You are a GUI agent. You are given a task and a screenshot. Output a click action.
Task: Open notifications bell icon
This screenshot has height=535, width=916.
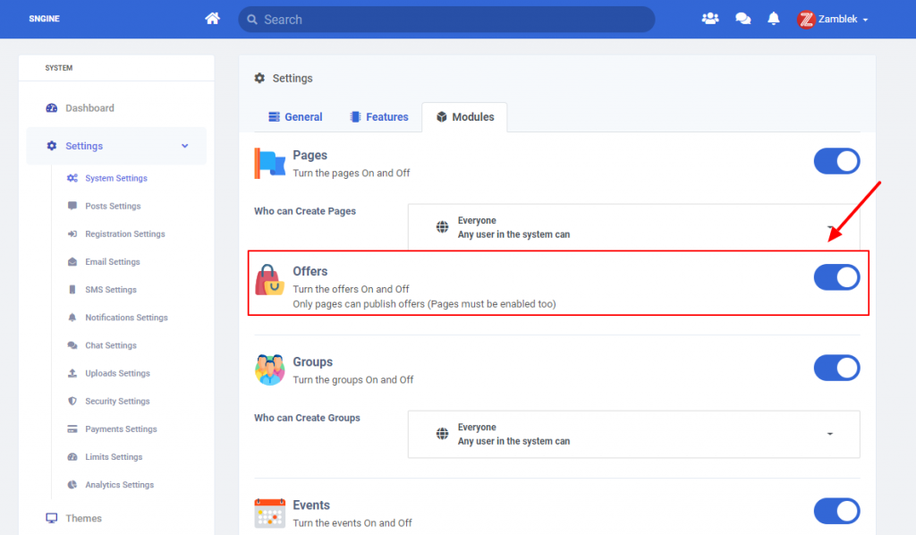click(774, 19)
